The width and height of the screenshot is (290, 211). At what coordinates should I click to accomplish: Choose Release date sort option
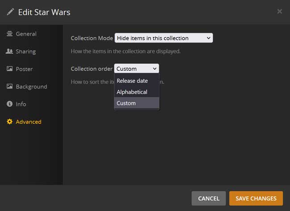pyautogui.click(x=137, y=81)
